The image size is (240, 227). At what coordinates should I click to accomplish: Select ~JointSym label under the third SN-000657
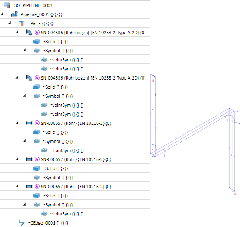point(67,214)
